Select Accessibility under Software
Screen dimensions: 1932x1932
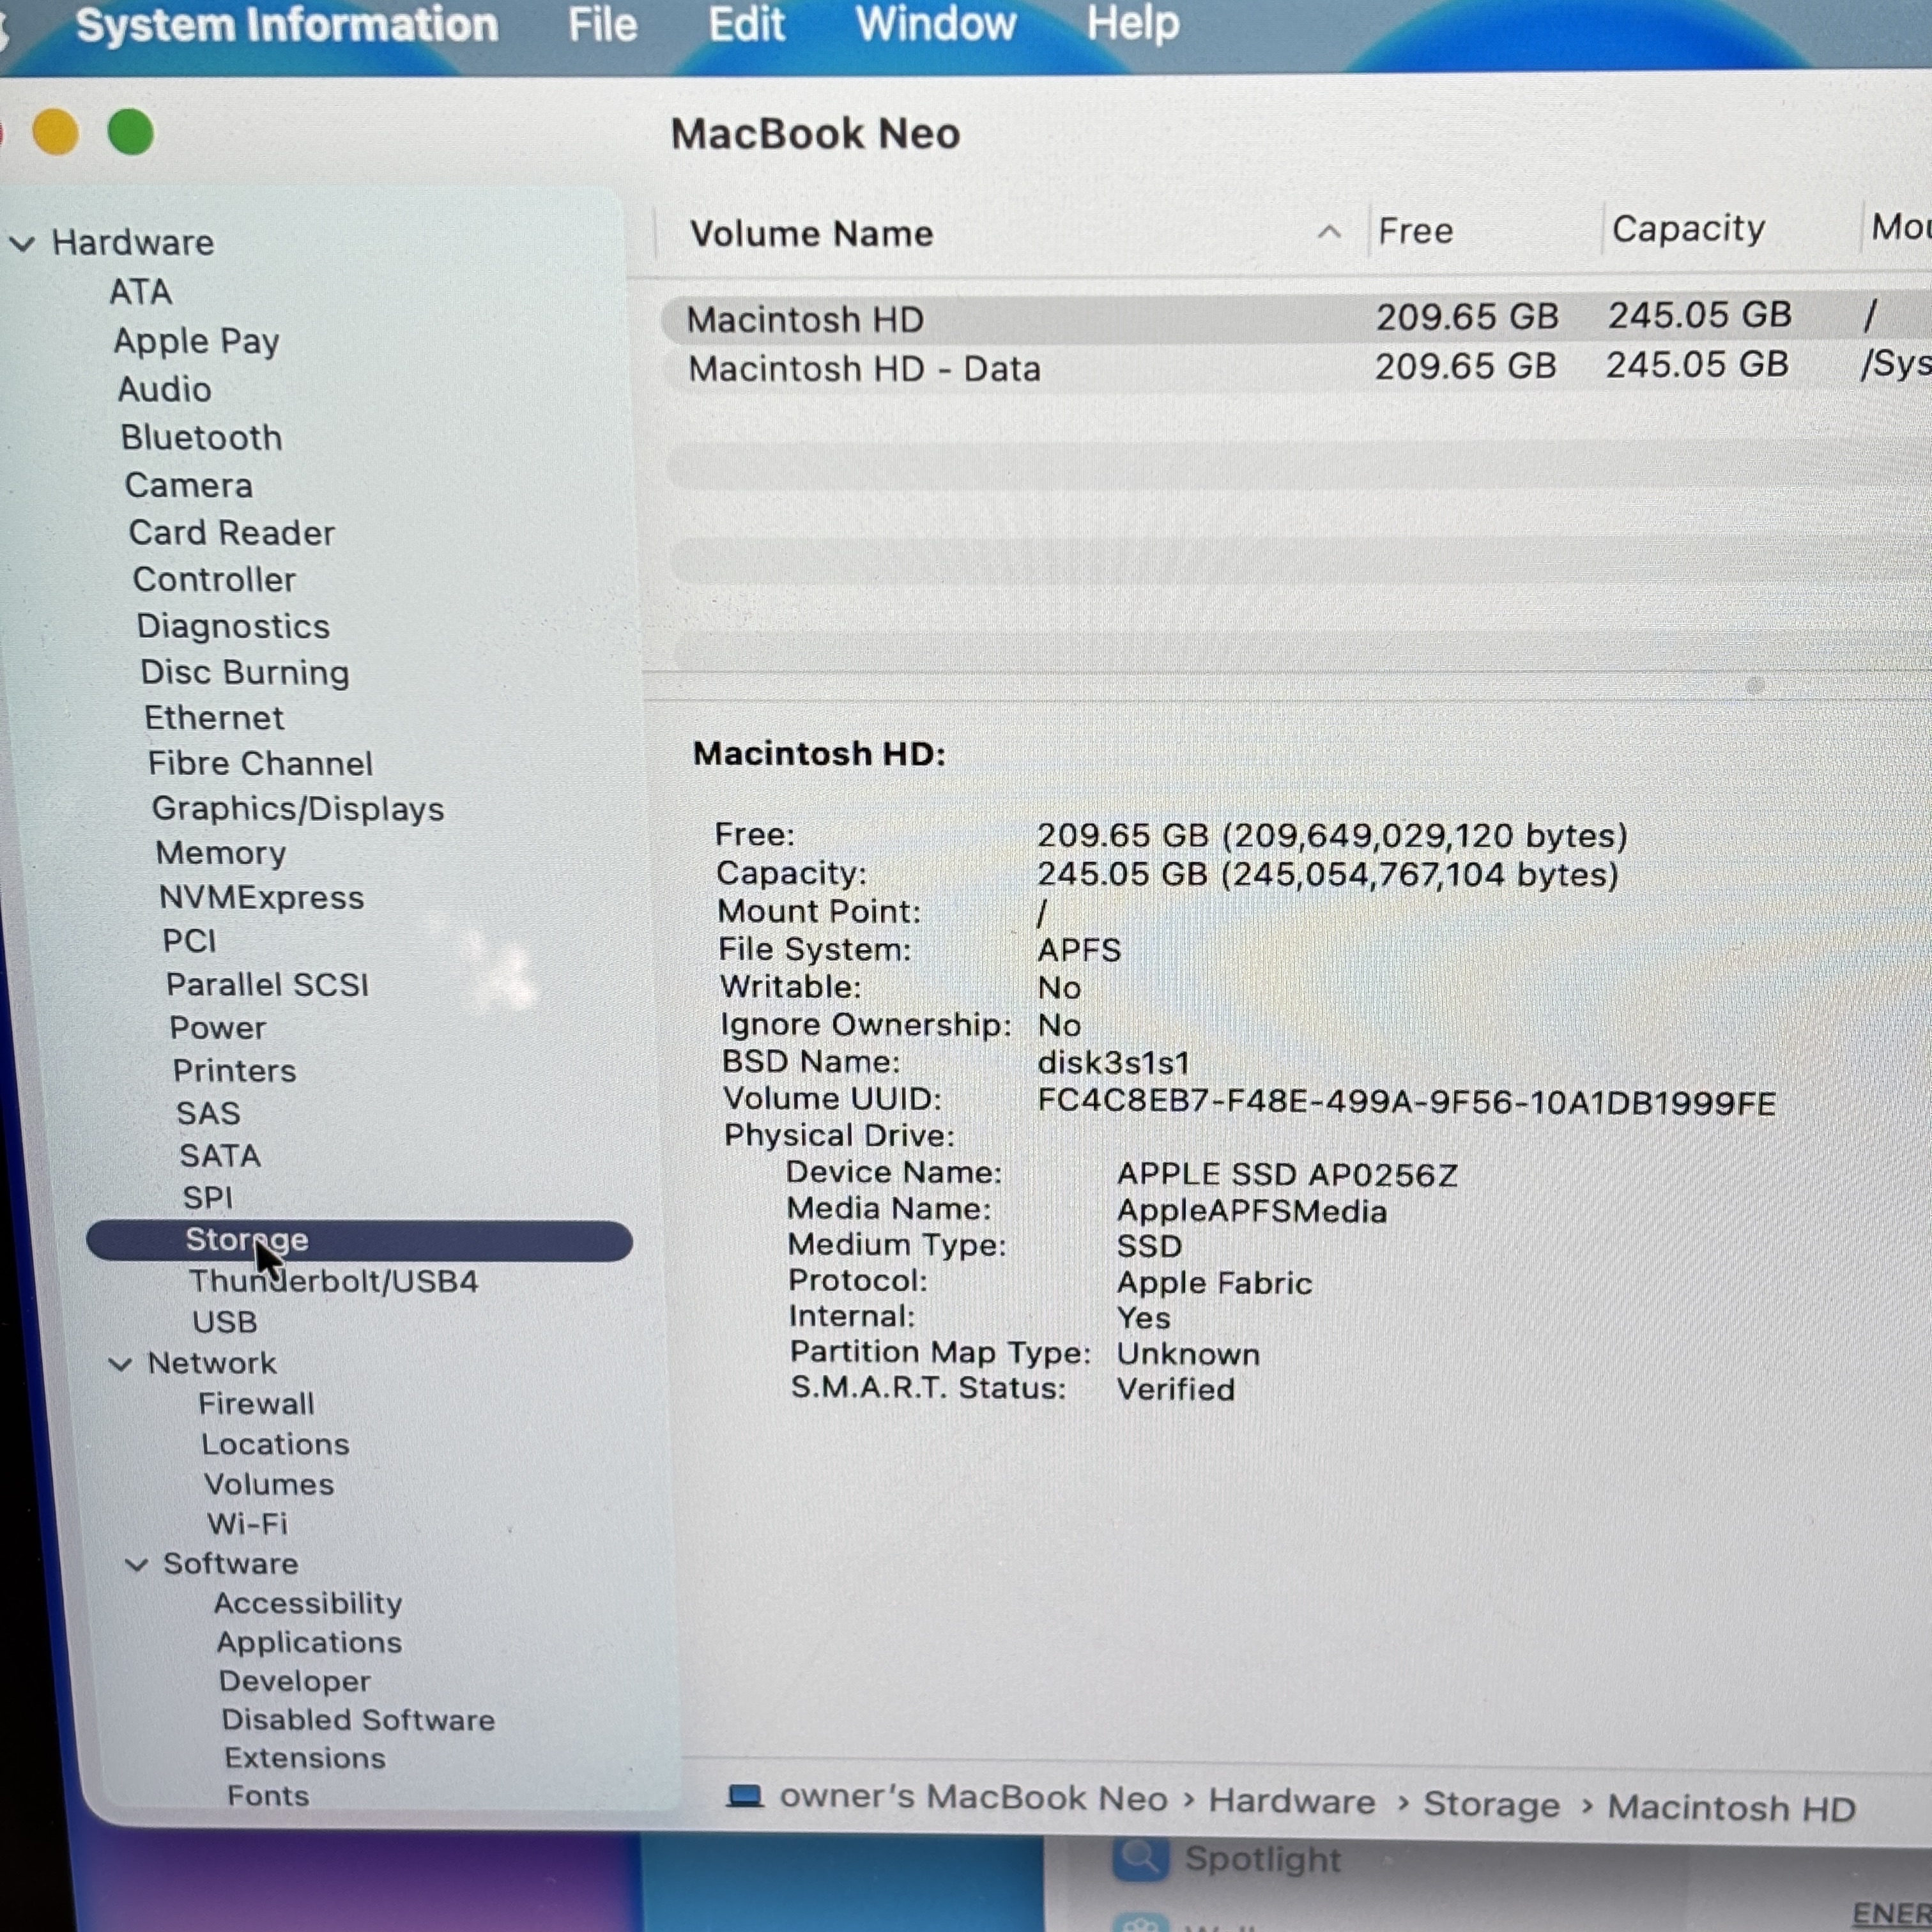(308, 1603)
